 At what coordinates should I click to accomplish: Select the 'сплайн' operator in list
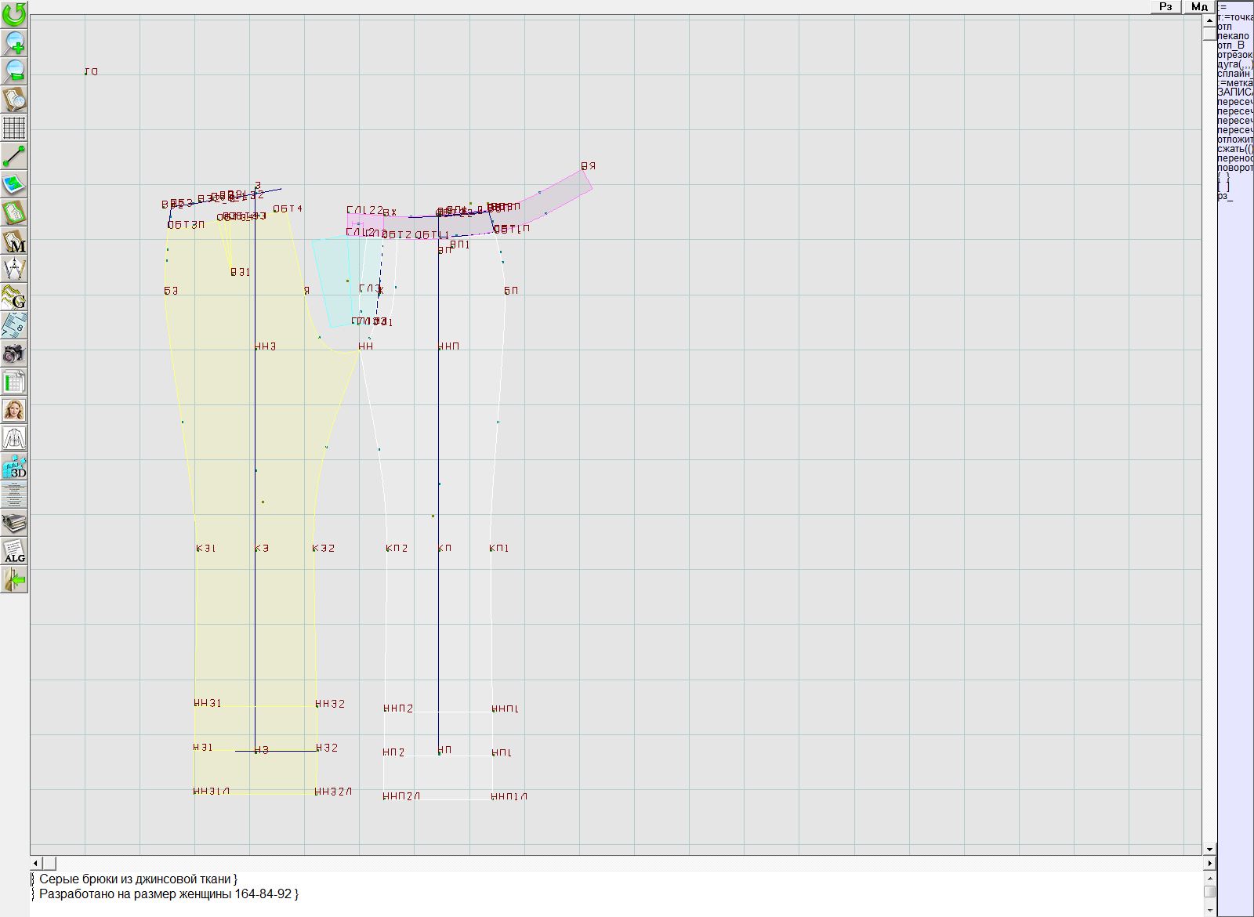click(x=1234, y=74)
